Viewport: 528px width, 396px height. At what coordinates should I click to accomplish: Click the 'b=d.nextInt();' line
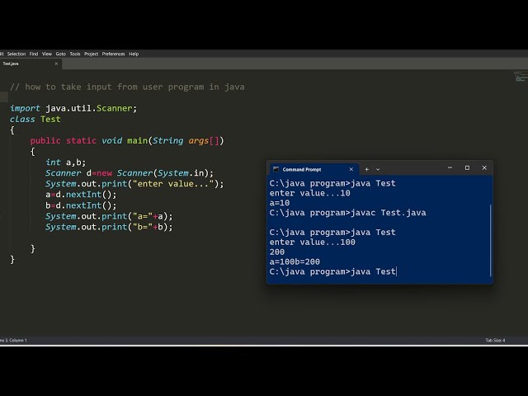81,205
